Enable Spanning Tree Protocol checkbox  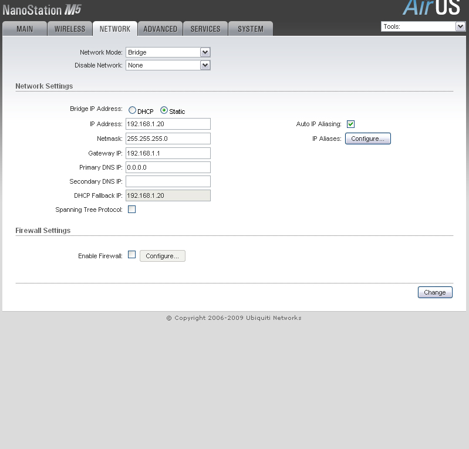131,210
